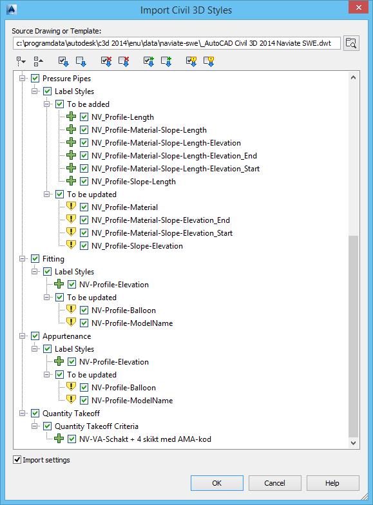Uncheck the NV-VA-Schakt + 4 skikt checkbox
Viewport: 373px width, 505px height.
[x=72, y=439]
